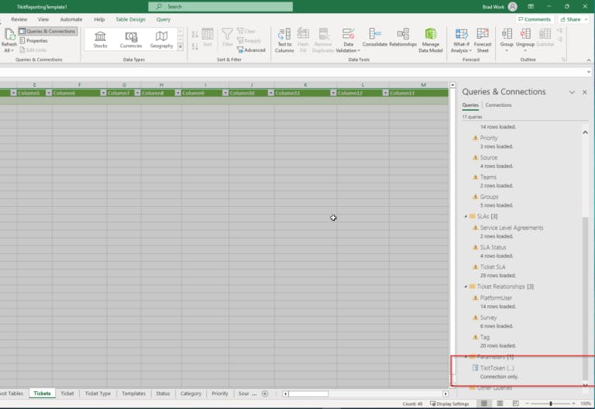Viewport: 595px width, 409px height.
Task: Open the Review ribbon tab
Action: click(19, 19)
